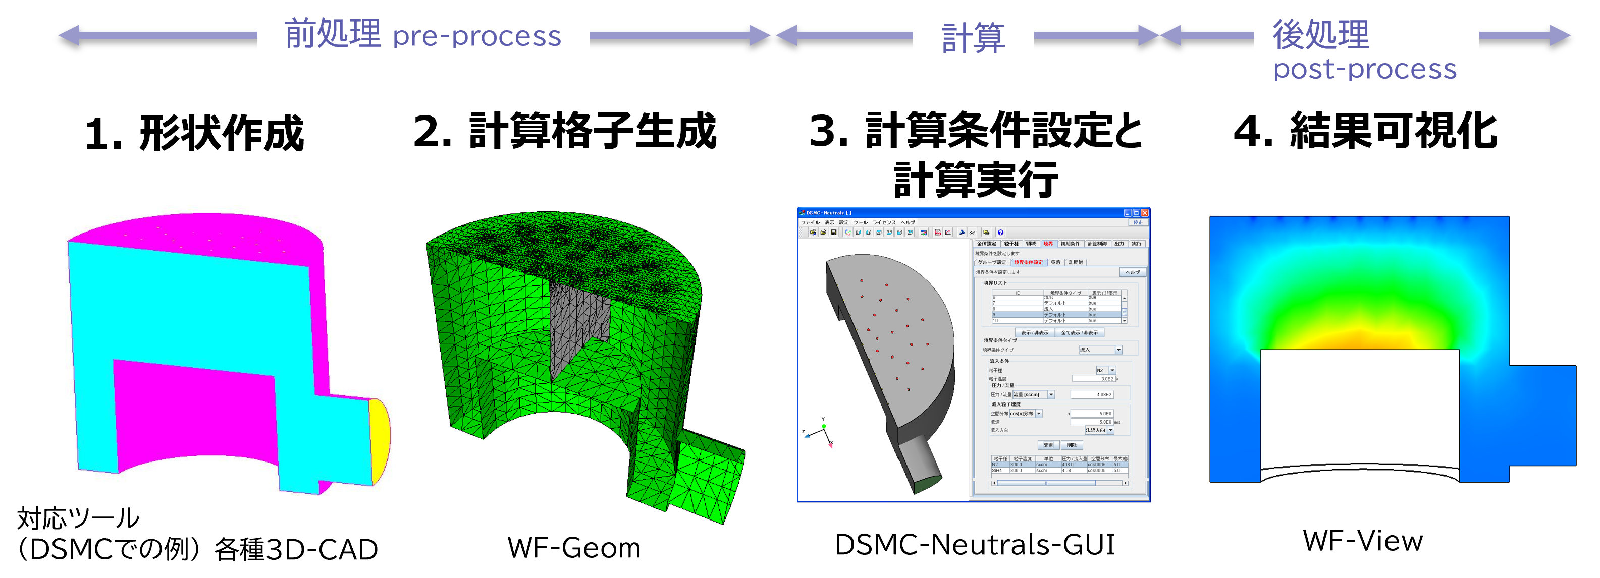This screenshot has width=1600, height=578.
Task: Select the 境界条件設定 sub-tab
Action: (1029, 263)
